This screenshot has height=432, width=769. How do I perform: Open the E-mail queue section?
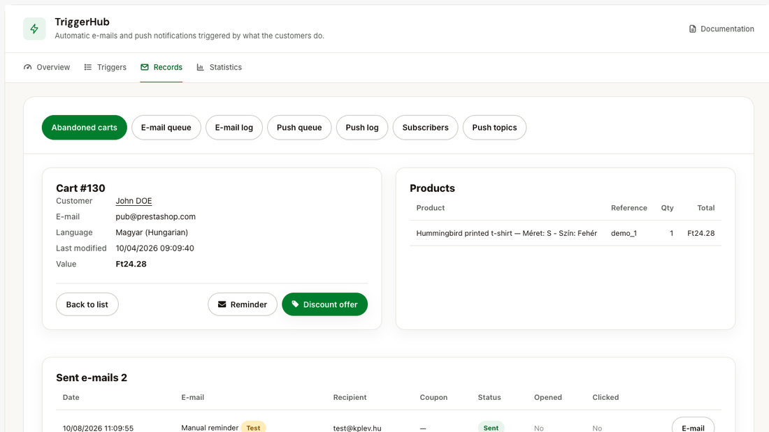166,127
